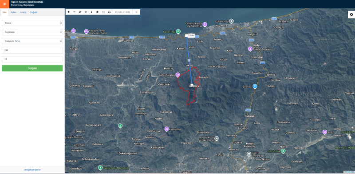Open the Akçakoca district dropdown
This screenshot has width=355, height=174.
point(32,32)
